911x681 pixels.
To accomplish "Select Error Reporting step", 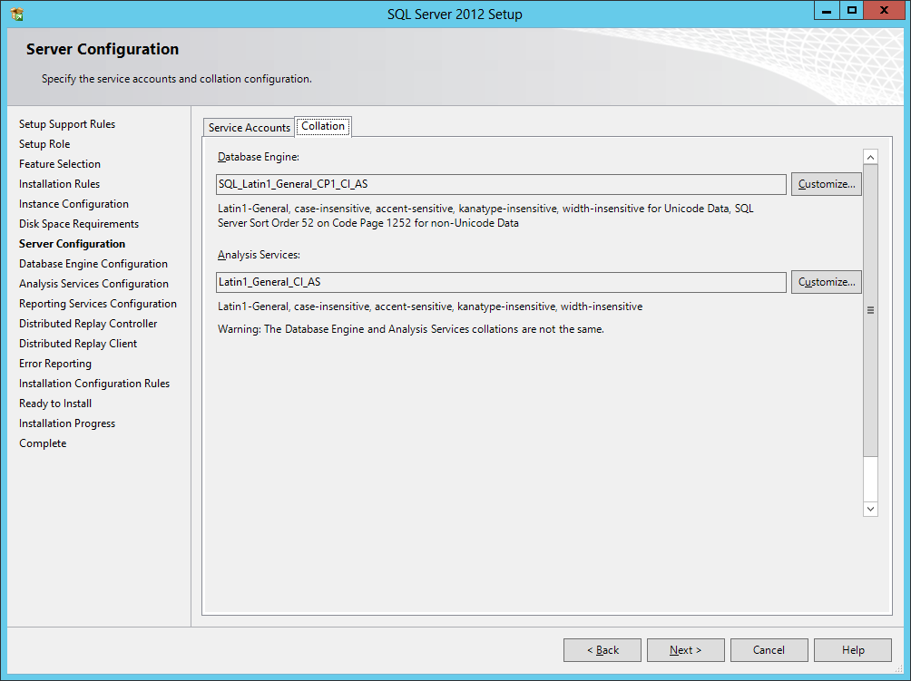I will click(55, 364).
